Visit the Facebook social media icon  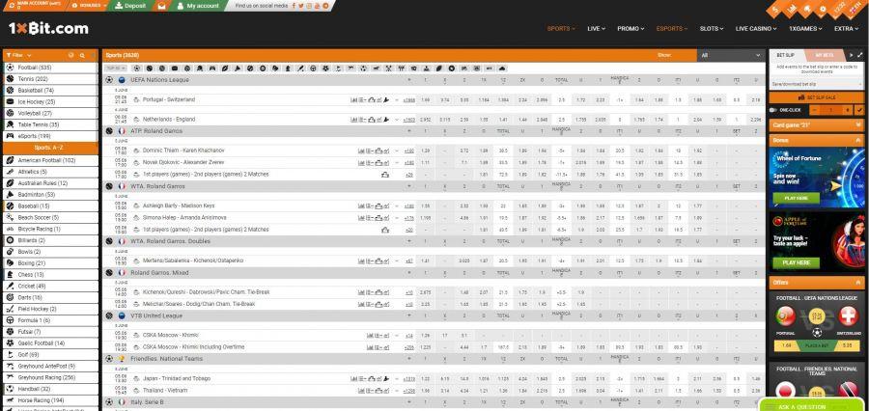294,6
